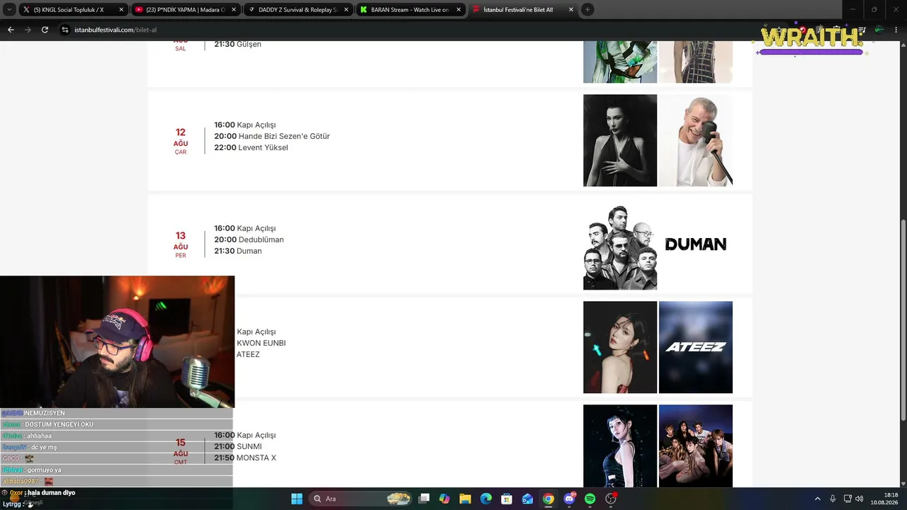Image resolution: width=907 pixels, height=510 pixels.
Task: Click the 21:00 SUNMI lineup entry
Action: 238,446
